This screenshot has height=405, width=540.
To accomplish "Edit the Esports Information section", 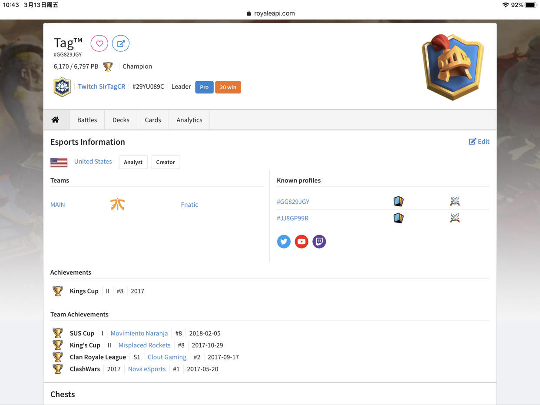I will [479, 141].
